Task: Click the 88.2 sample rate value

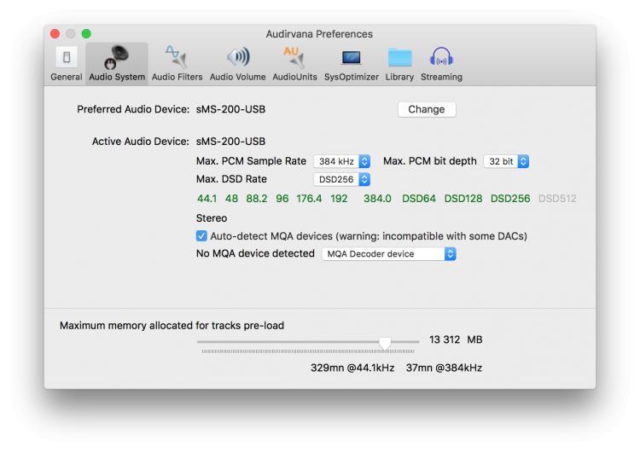Action: (256, 199)
